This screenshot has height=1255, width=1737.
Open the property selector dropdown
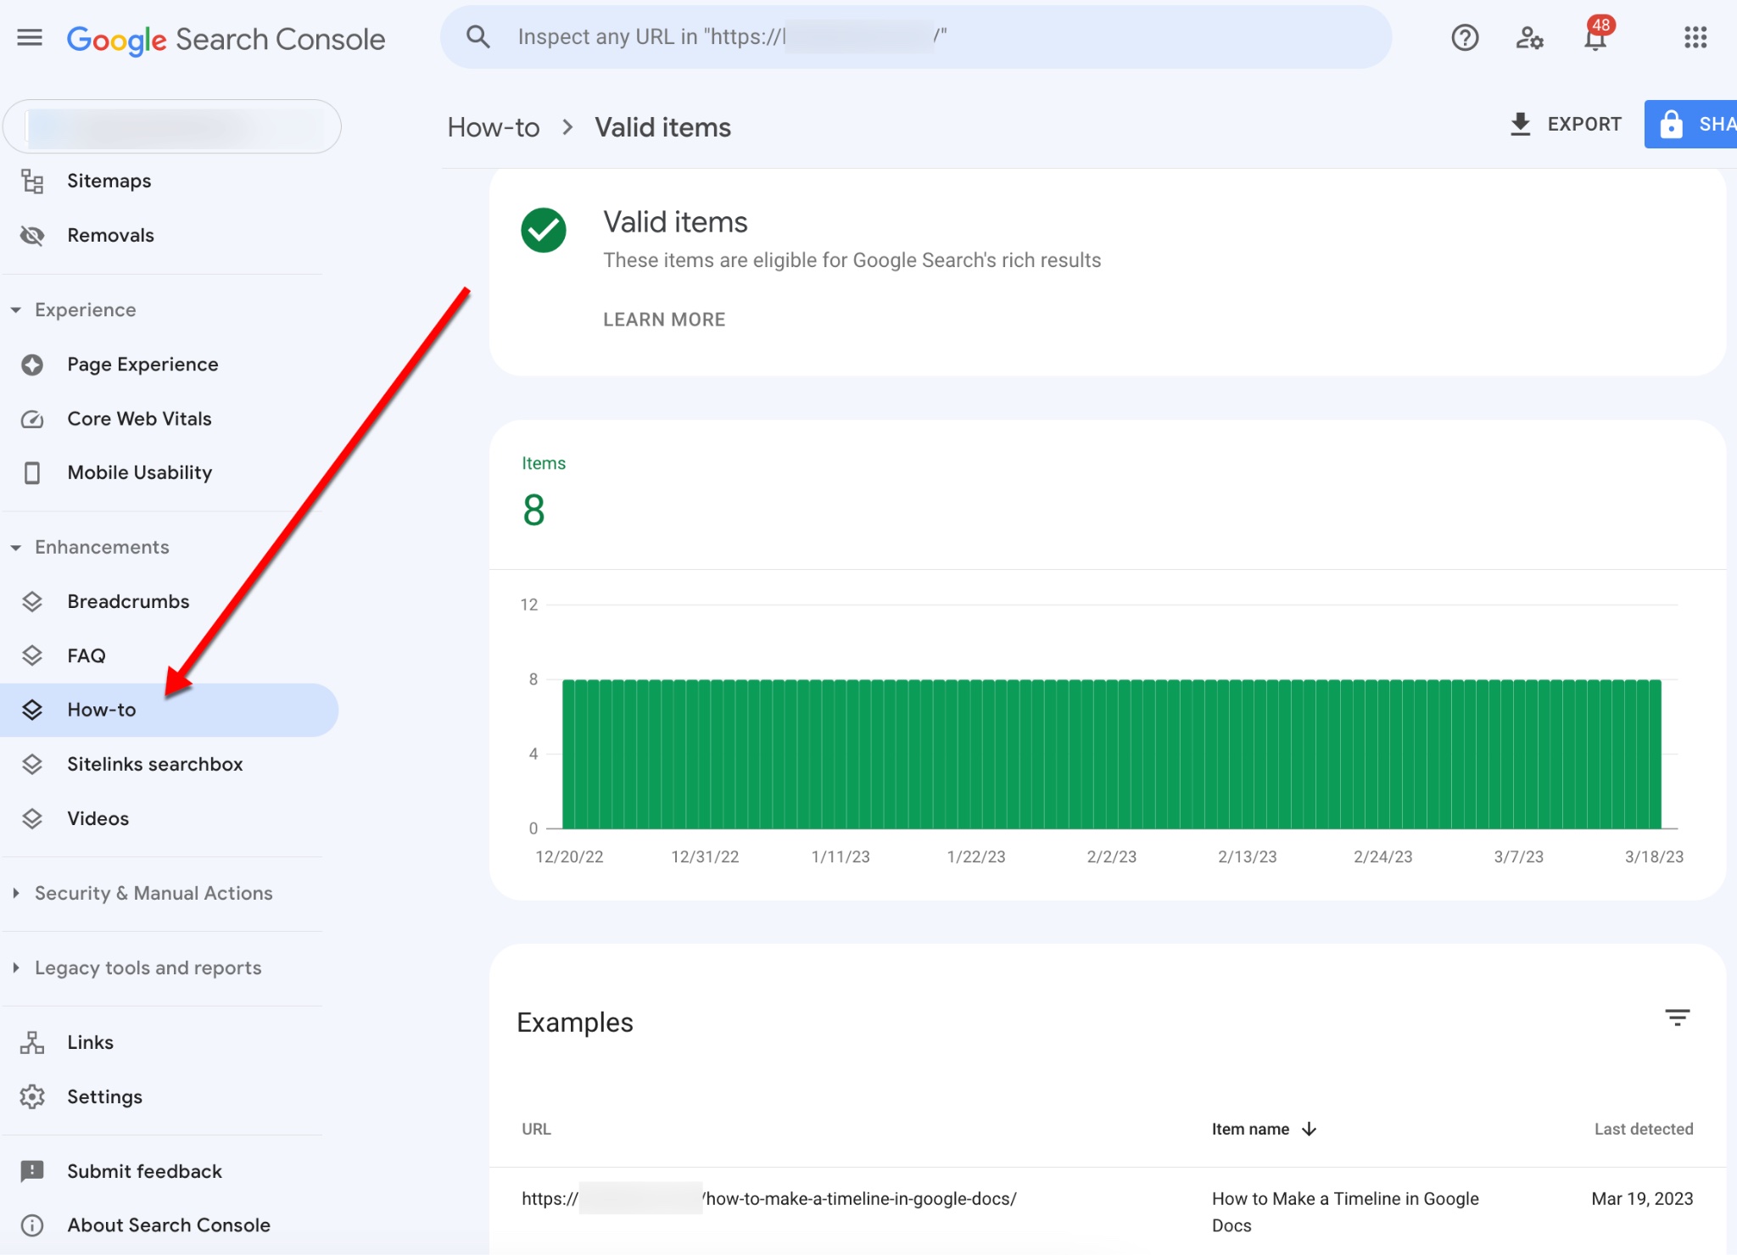click(172, 126)
